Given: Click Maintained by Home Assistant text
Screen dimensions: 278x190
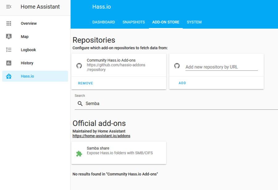Looking at the screenshot, I should coord(99,131).
